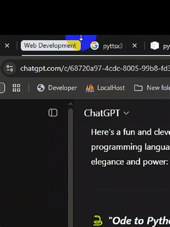Focus the chatgpt.com address bar URL
This screenshot has width=170, height=227.
(x=95, y=69)
